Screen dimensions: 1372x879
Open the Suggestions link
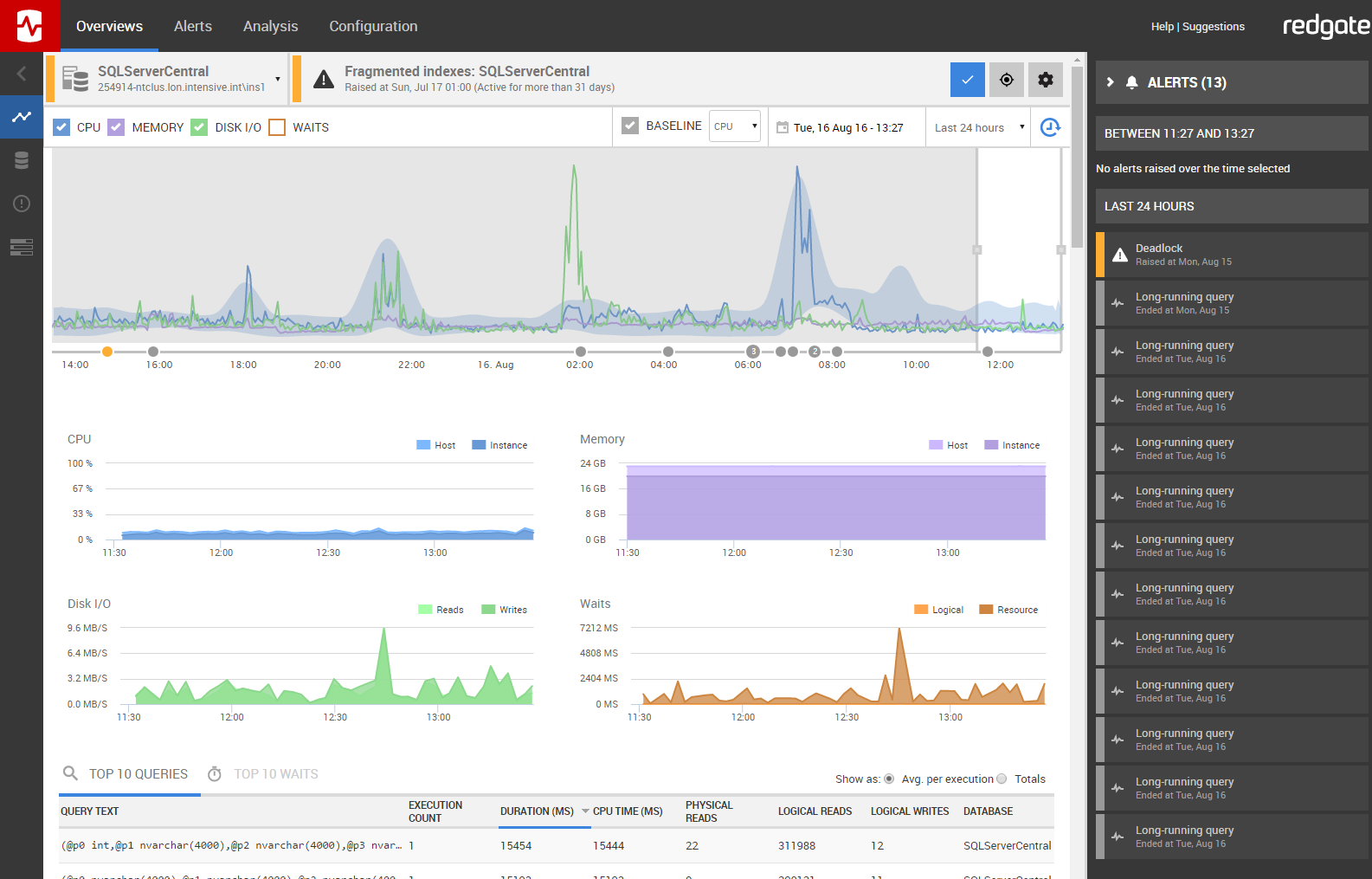[x=1213, y=27]
